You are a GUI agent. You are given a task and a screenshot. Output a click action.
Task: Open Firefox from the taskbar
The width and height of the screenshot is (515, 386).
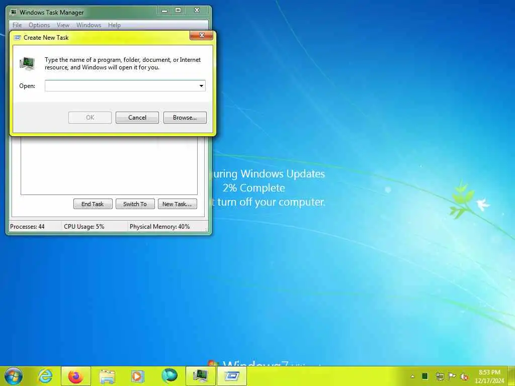75,376
